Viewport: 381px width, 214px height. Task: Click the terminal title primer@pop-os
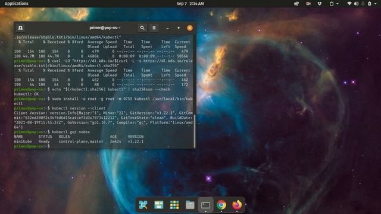105,28
